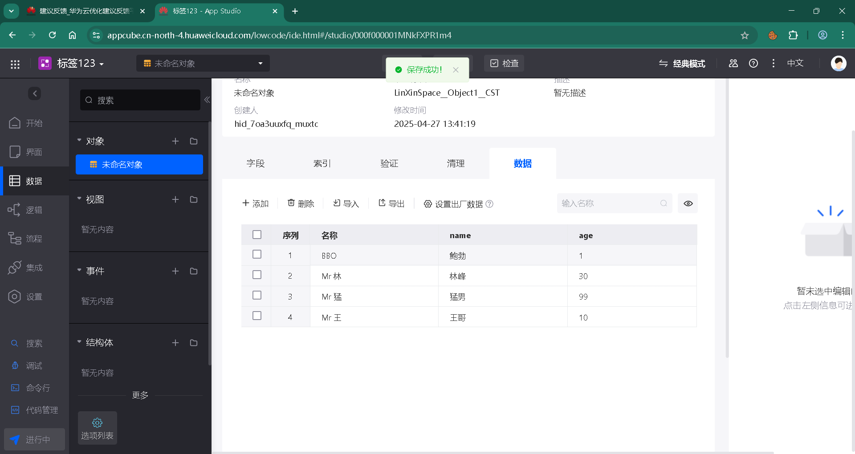Expand 更多 in object panel

point(140,395)
